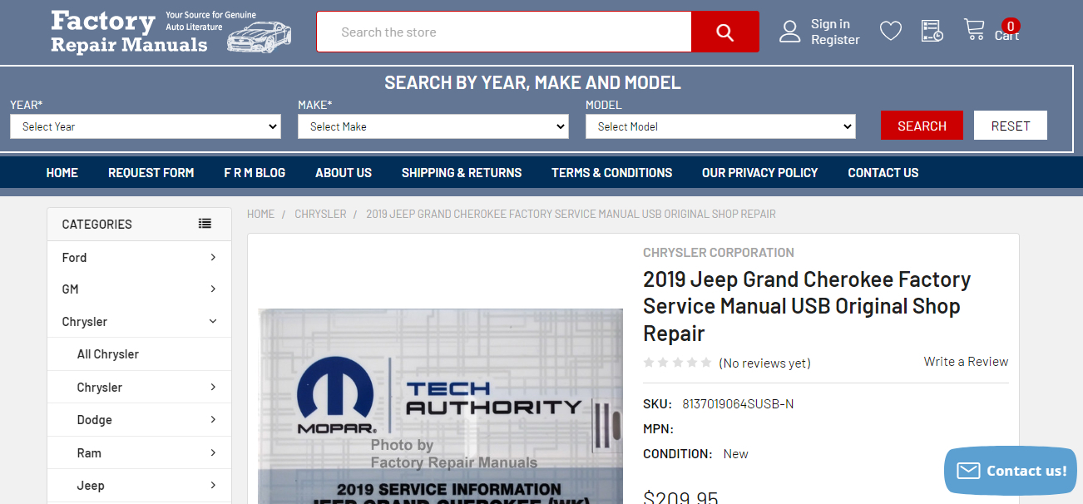Image resolution: width=1083 pixels, height=504 pixels.
Task: Click the envelope icon in Contact us
Action: click(968, 471)
